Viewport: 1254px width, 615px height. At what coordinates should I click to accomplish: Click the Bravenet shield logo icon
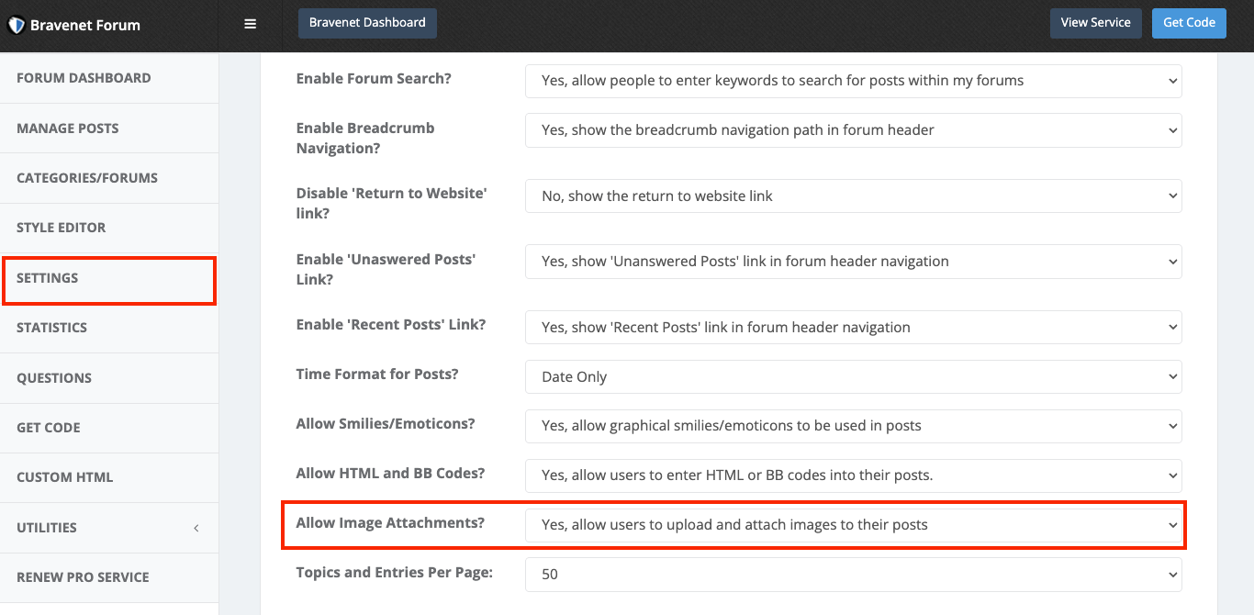[16, 25]
